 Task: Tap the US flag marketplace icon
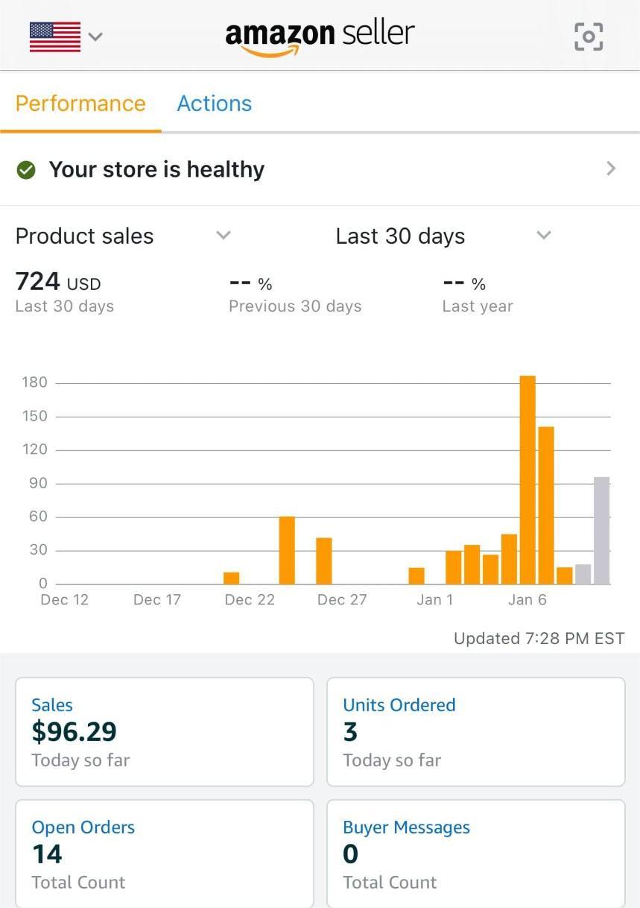(x=55, y=37)
